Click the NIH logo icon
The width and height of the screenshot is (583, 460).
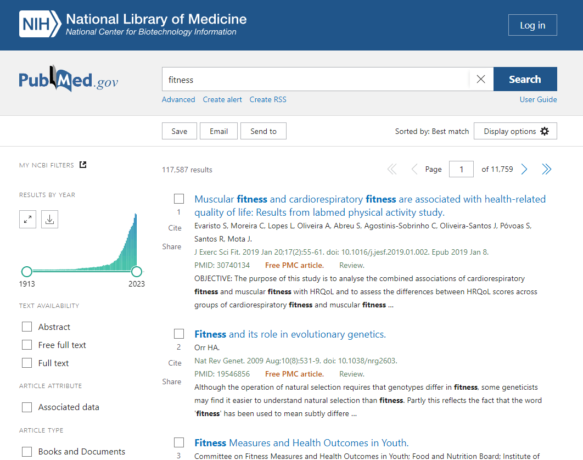coord(40,24)
